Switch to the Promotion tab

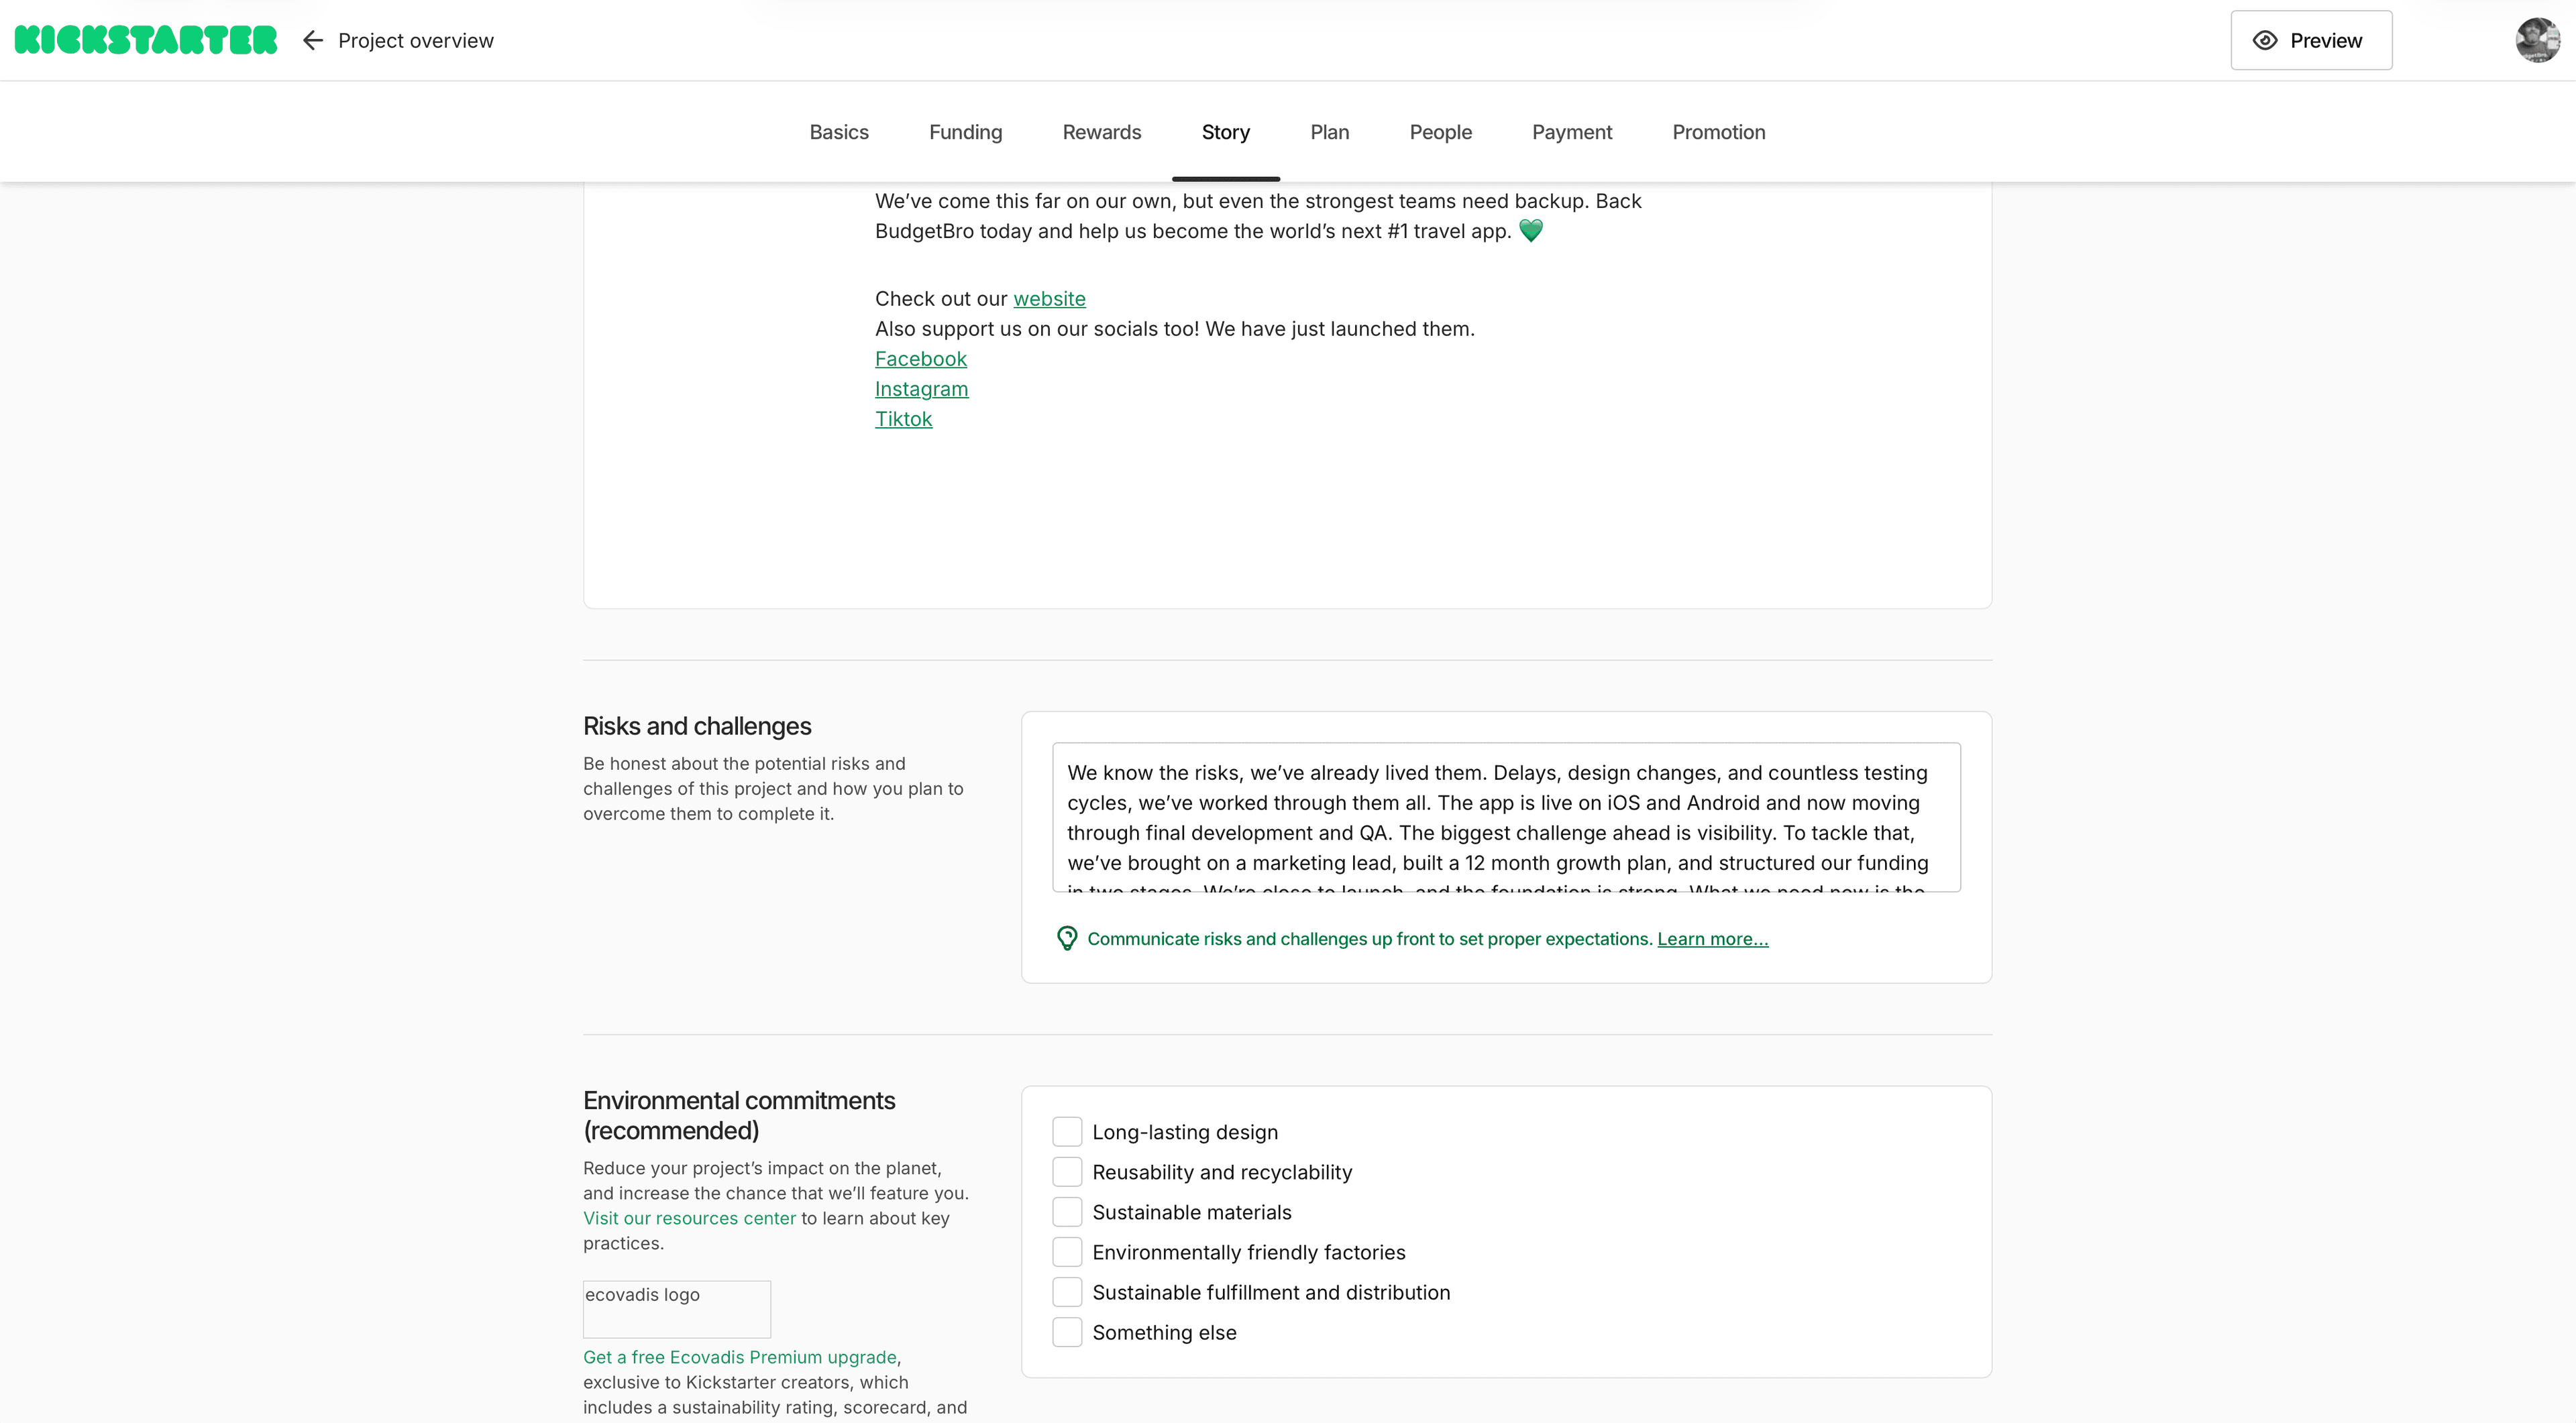(1718, 132)
